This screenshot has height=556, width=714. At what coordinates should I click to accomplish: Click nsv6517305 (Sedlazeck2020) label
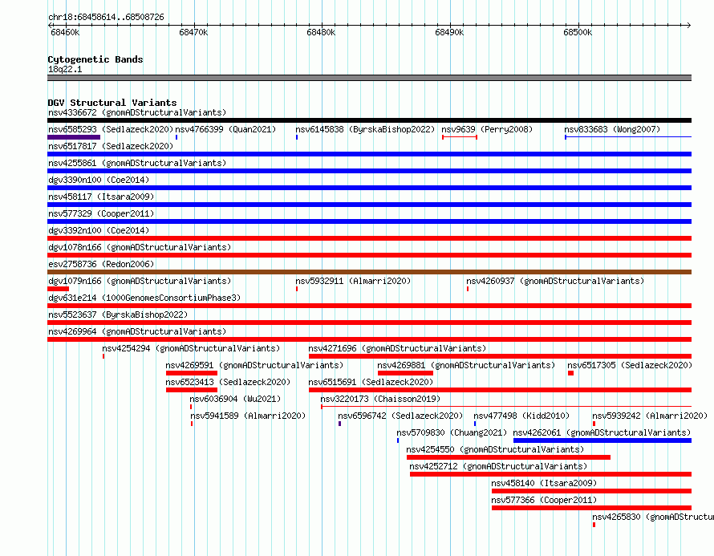coord(630,365)
